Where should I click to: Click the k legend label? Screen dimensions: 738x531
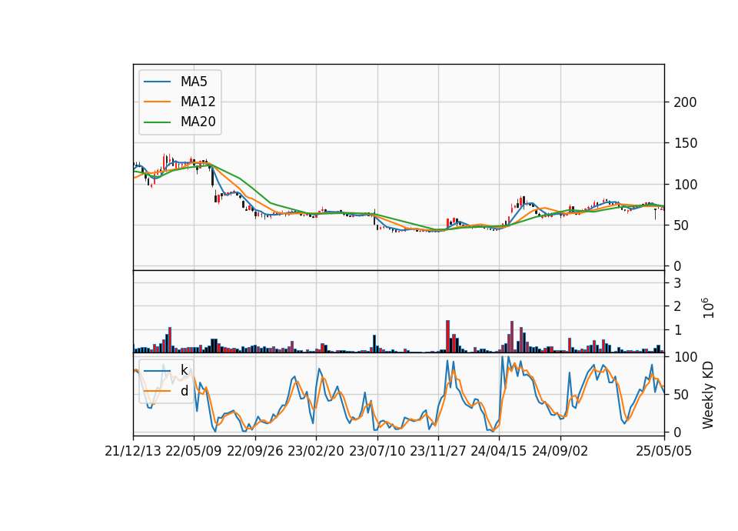pyautogui.click(x=184, y=370)
